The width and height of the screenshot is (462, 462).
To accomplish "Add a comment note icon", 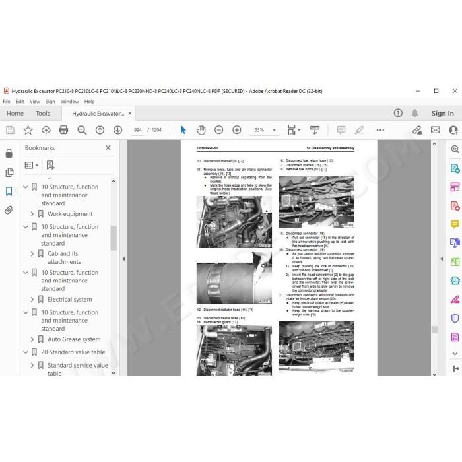I will point(341,130).
